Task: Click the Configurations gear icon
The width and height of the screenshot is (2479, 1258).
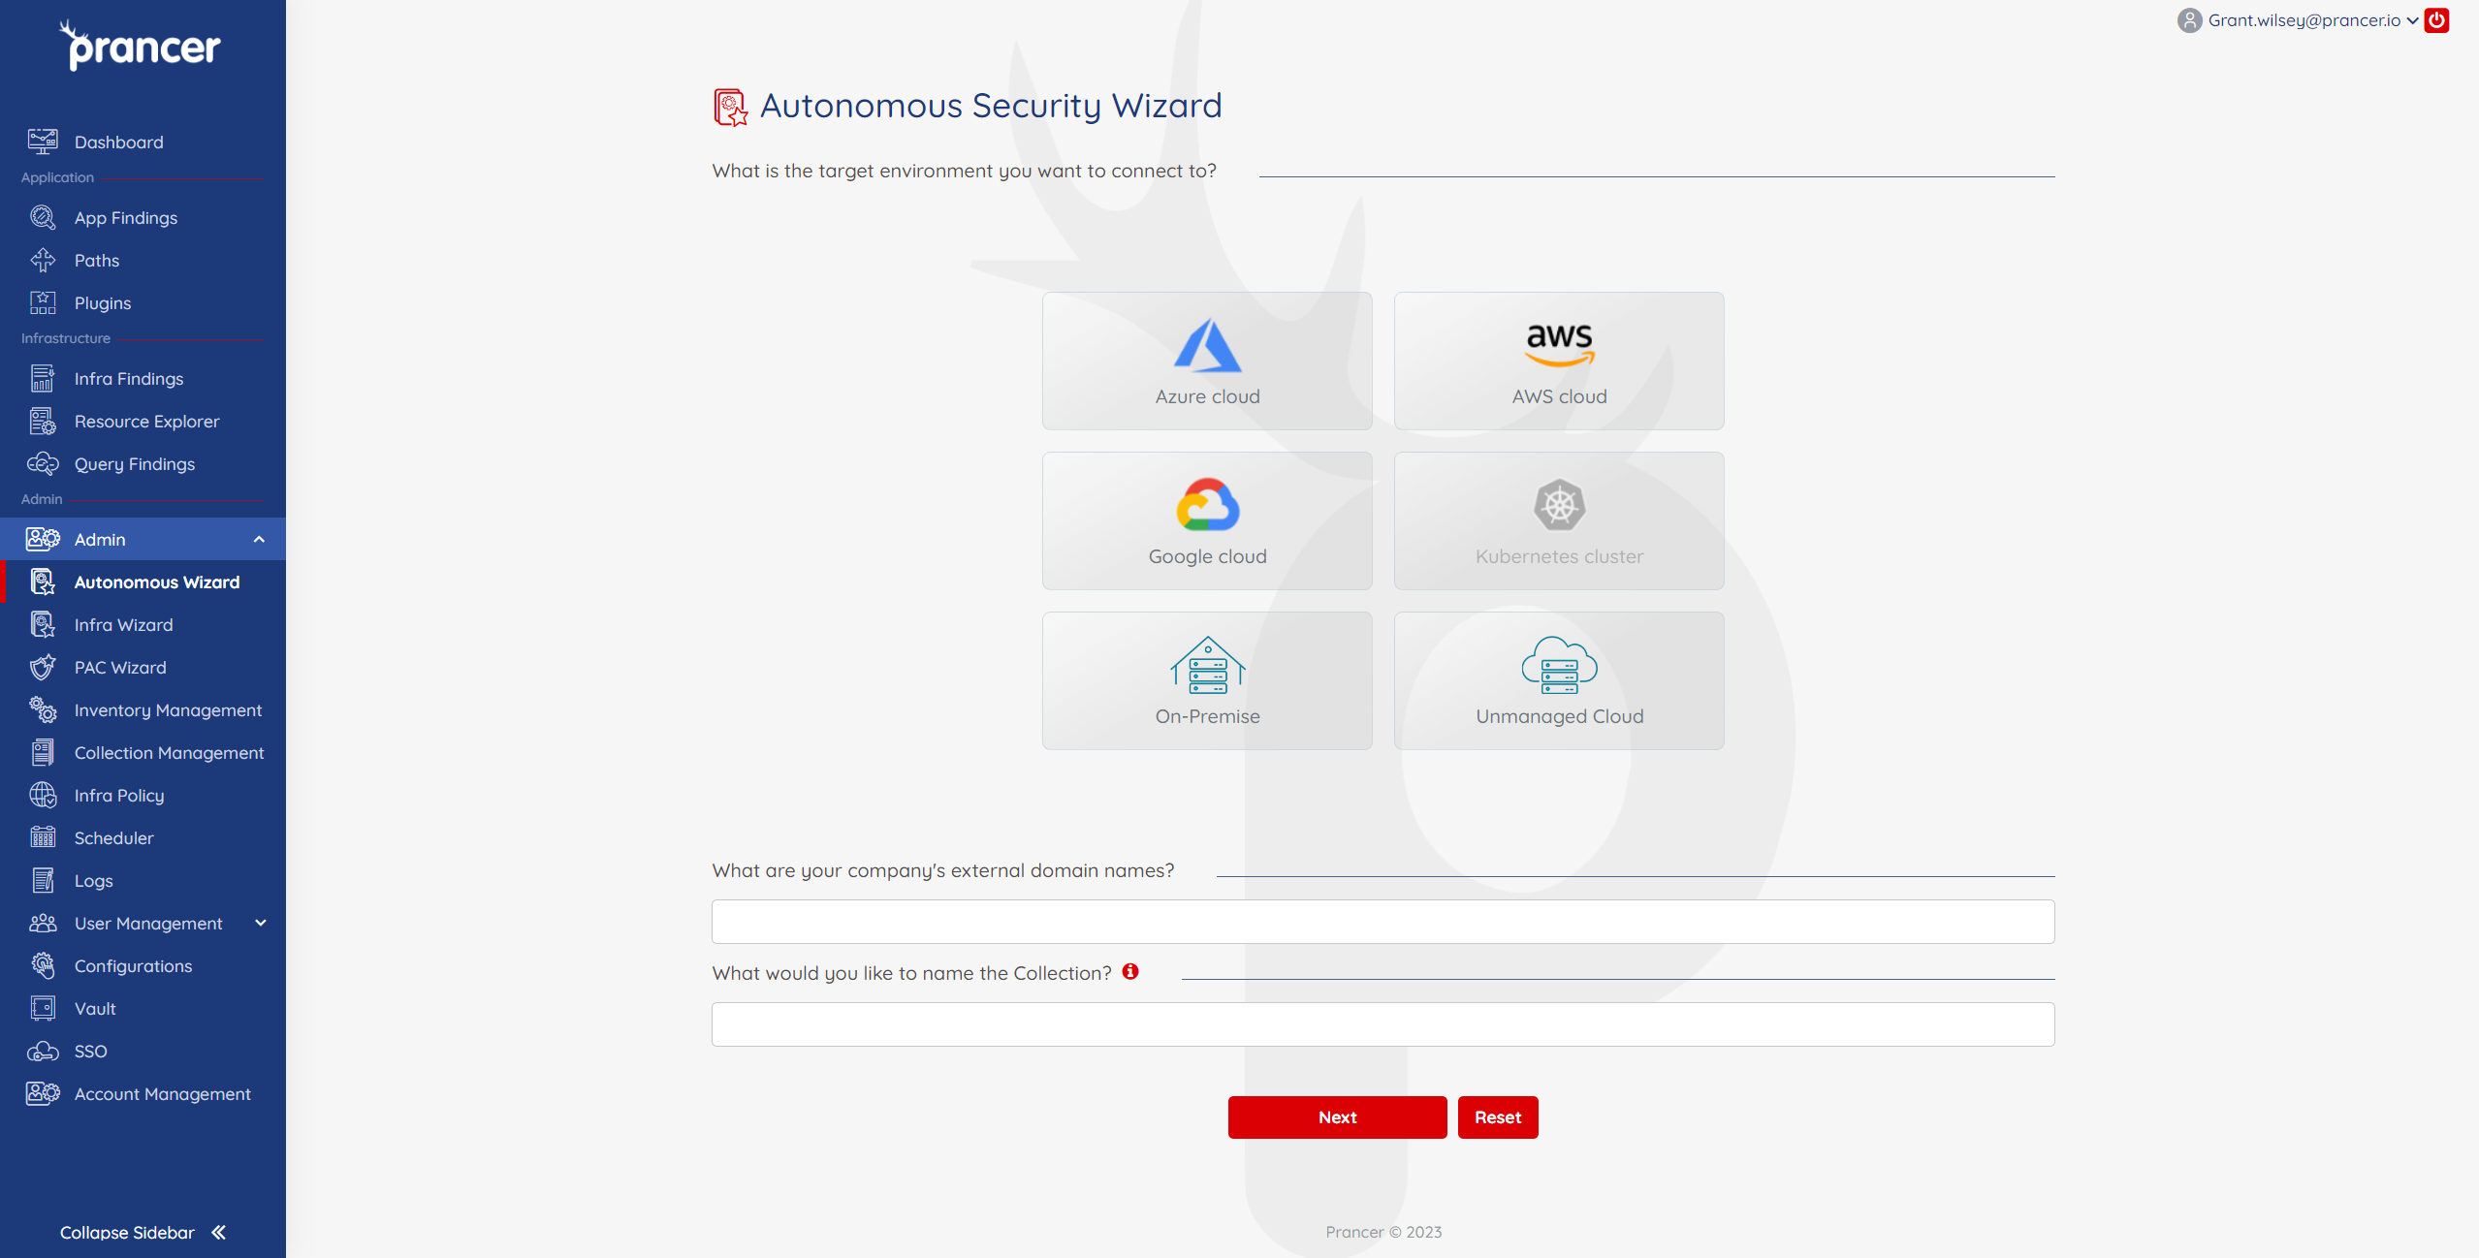Action: (43, 965)
